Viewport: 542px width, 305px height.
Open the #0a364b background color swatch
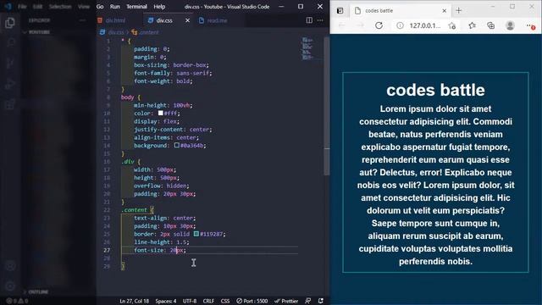coord(177,145)
